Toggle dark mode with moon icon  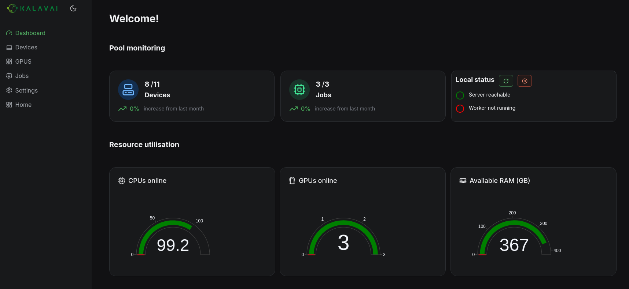coord(73,8)
